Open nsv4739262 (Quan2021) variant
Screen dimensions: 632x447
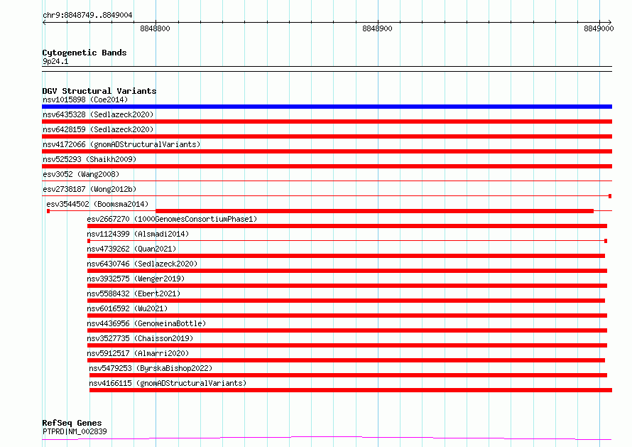[x=131, y=249]
